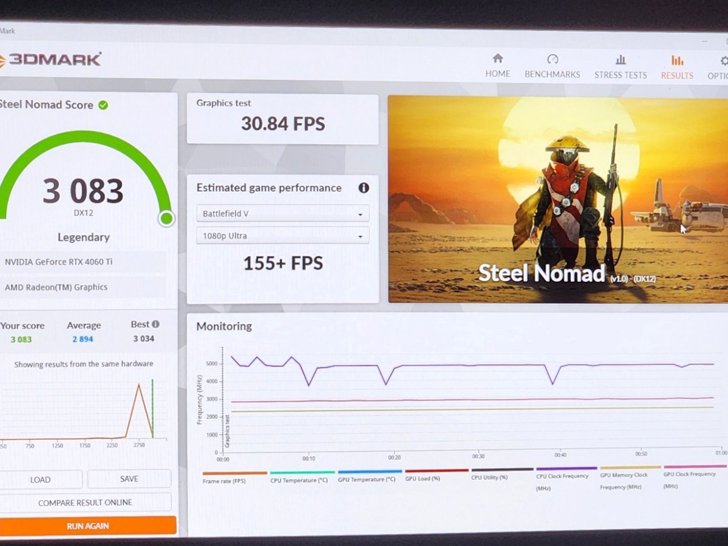The width and height of the screenshot is (728, 546).
Task: Click the NVIDIA GeForce RTX 4060 Ti row
Action: (x=83, y=262)
